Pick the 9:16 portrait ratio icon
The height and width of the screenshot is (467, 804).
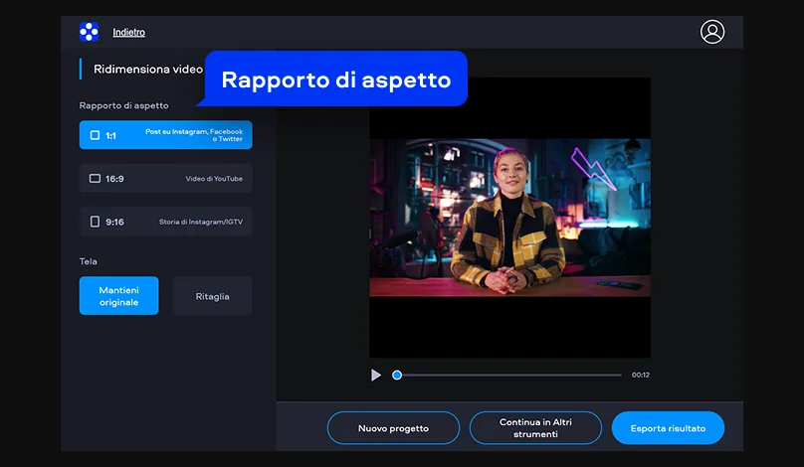tap(96, 222)
